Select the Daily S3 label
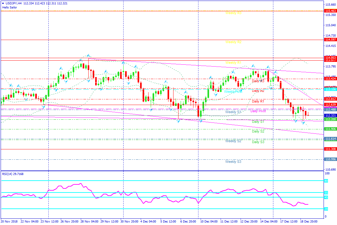 [258, 142]
